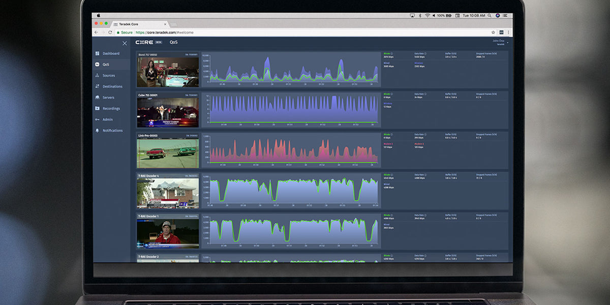Select the Dashboard menu item
The width and height of the screenshot is (610, 305).
(111, 53)
